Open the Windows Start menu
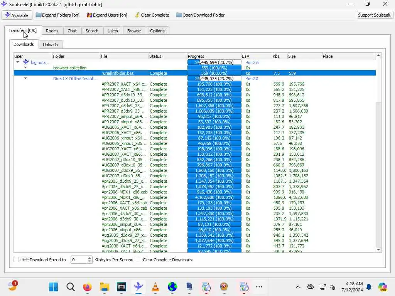This screenshot has width=395, height=296. coord(53,287)
